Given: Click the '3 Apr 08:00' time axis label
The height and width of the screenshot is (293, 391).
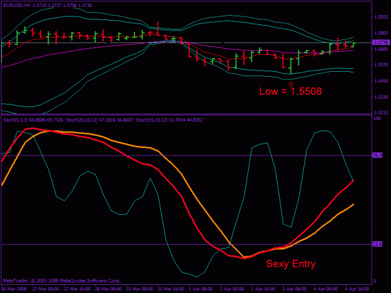Looking at the screenshot, I should (x=295, y=289).
